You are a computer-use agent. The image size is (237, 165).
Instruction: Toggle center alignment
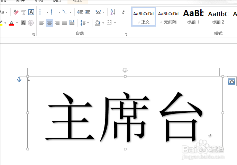pos(49,23)
